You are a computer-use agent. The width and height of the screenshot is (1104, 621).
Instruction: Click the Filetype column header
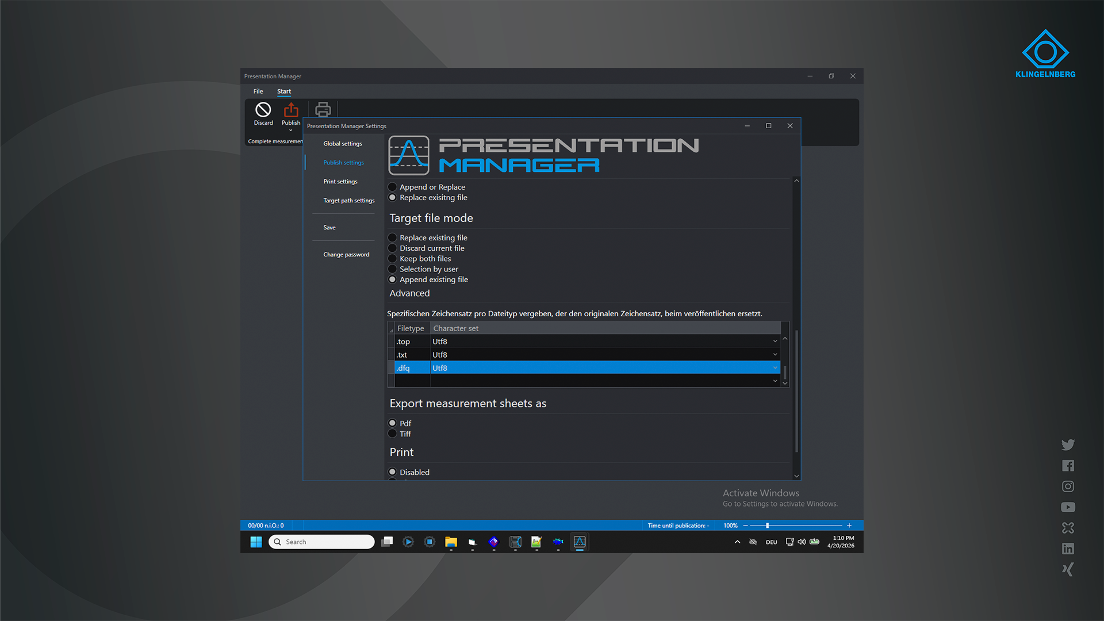point(412,328)
